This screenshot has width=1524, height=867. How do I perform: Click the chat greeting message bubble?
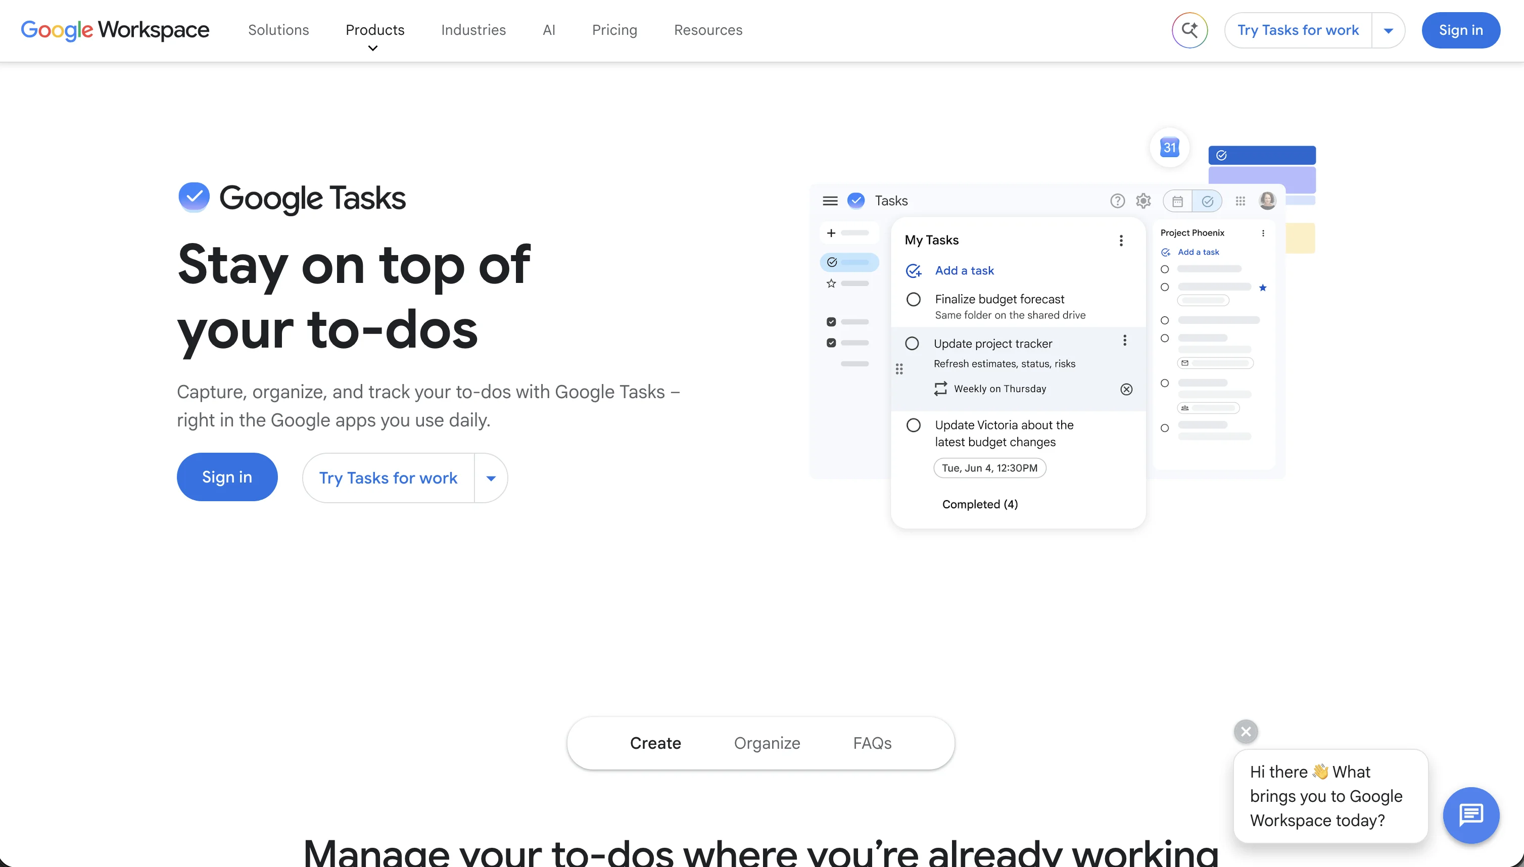coord(1330,796)
